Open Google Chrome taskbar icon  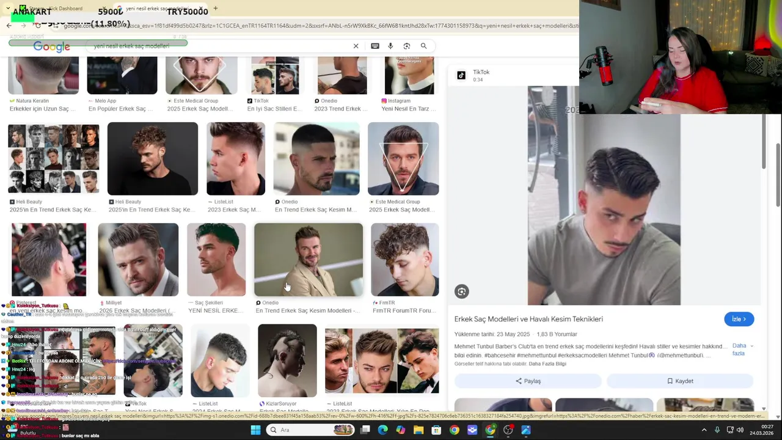(454, 430)
